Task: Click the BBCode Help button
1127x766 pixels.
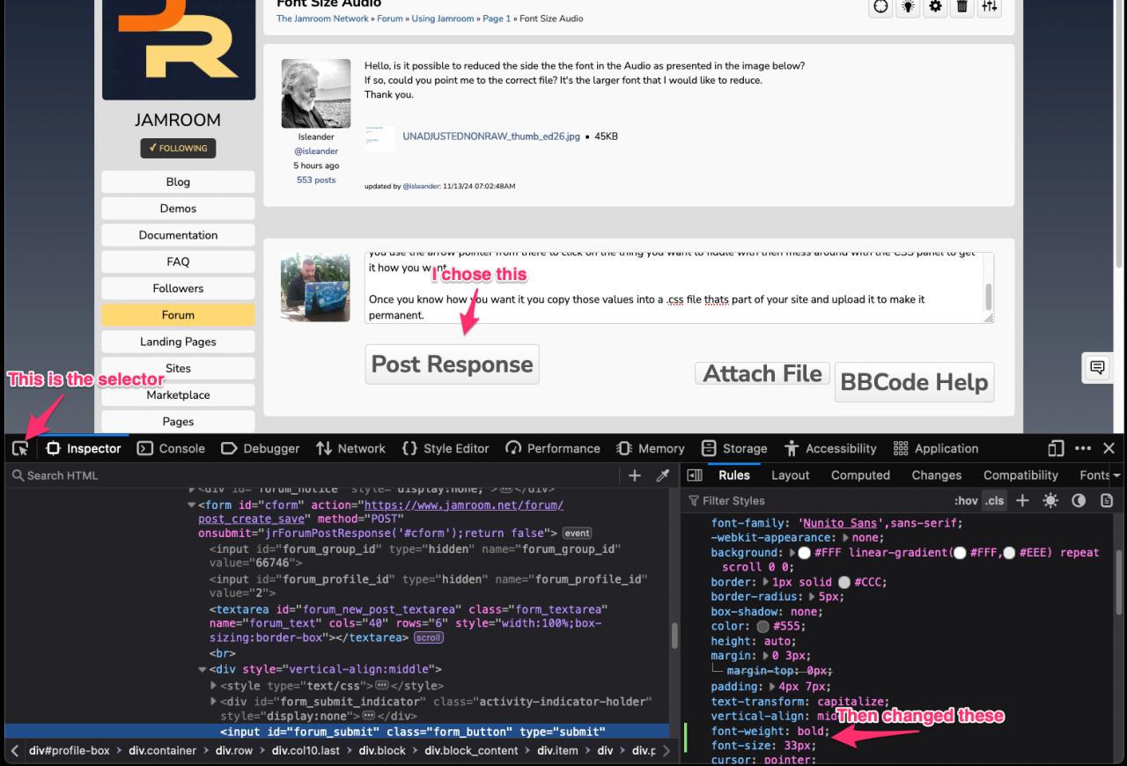Action: coord(914,382)
